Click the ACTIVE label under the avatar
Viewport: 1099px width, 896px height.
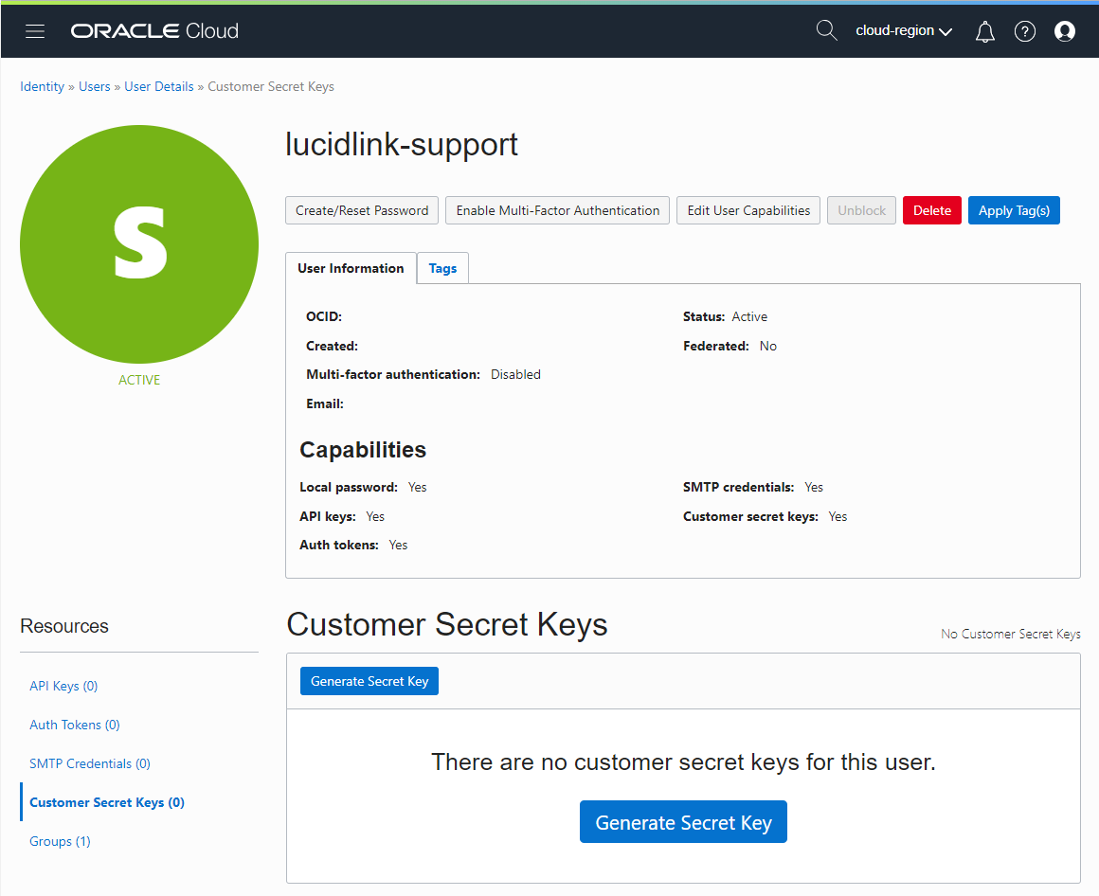(x=139, y=380)
